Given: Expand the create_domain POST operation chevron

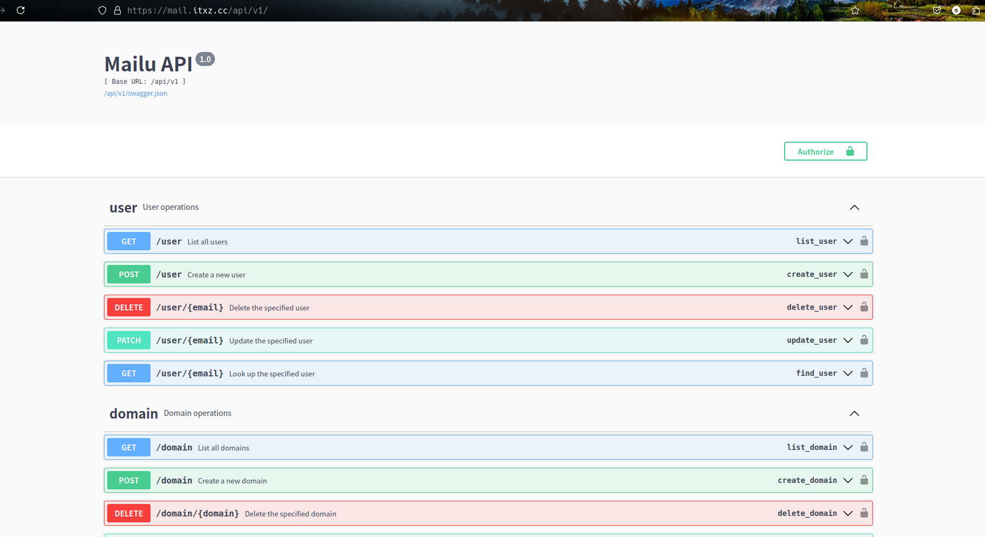Looking at the screenshot, I should click(x=848, y=480).
